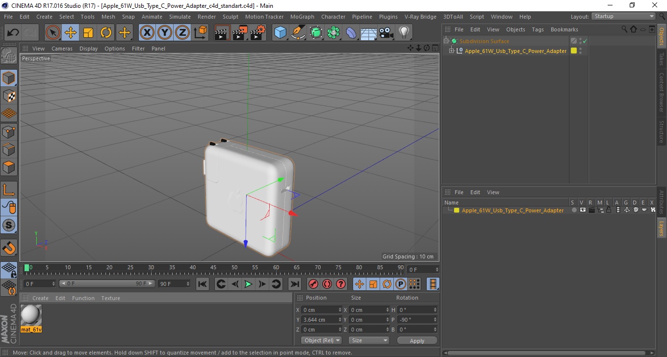Open the Array modeling objects icon
Image resolution: width=667 pixels, height=357 pixels.
pyautogui.click(x=333, y=33)
